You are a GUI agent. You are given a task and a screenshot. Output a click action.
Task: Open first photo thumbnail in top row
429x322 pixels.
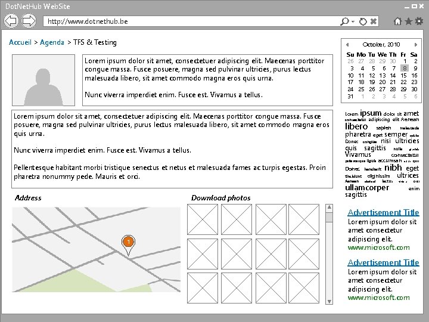tap(203, 219)
